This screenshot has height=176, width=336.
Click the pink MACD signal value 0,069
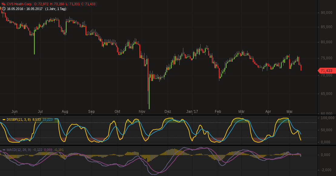[48, 150]
